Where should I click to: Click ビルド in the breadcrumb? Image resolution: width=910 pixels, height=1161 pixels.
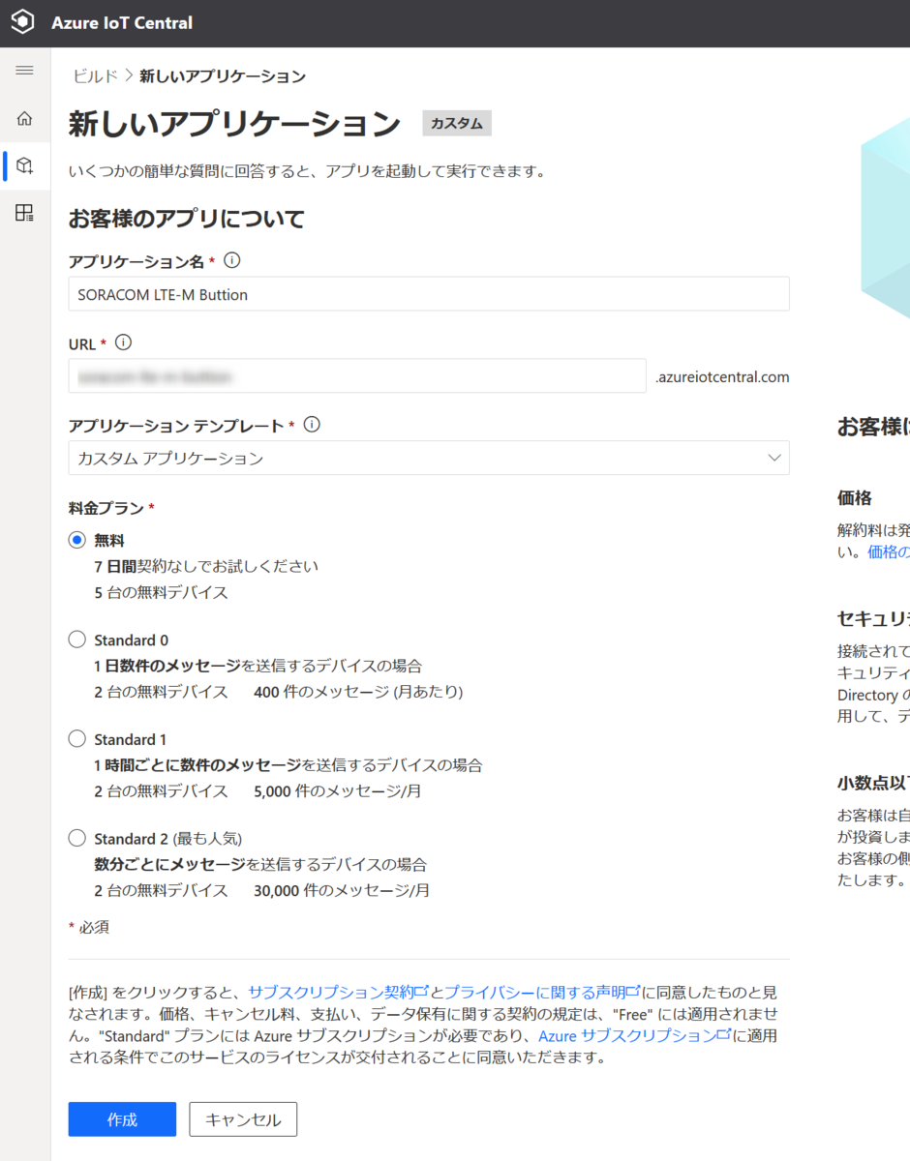tap(96, 75)
